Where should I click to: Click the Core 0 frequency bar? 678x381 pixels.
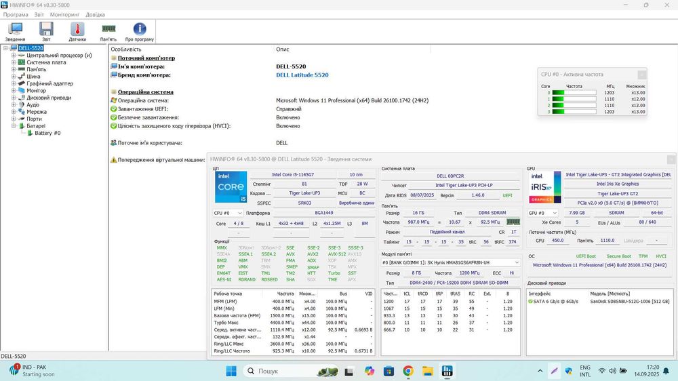pos(574,93)
